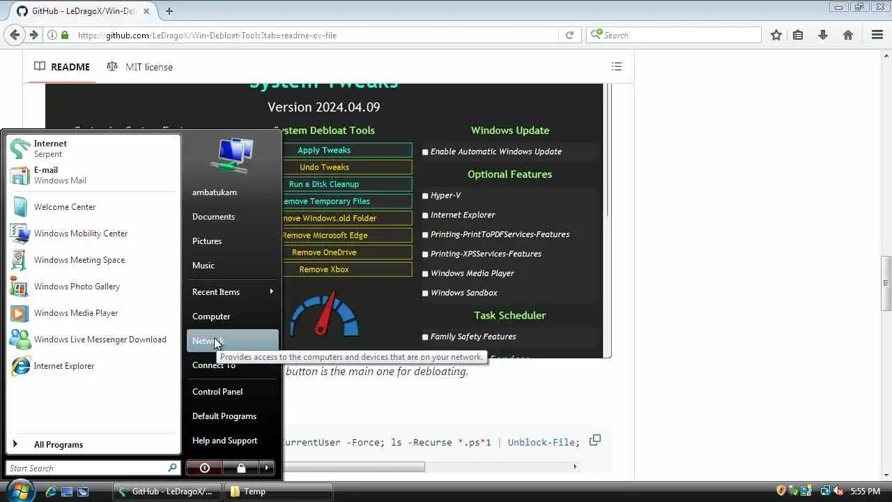Reload the current page

click(x=569, y=35)
